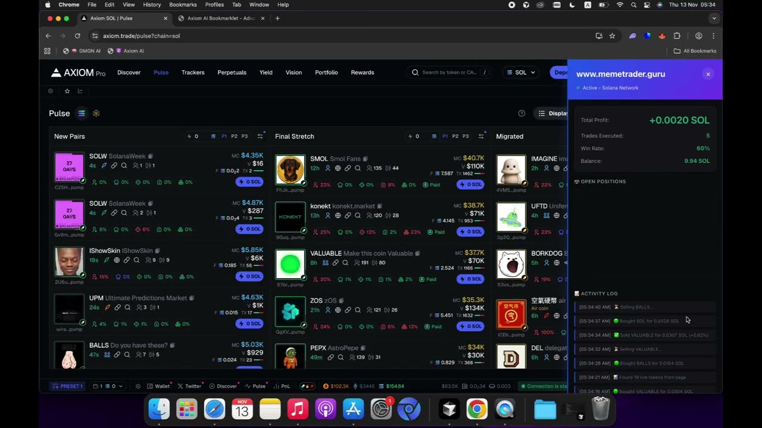762x428 pixels.
Task: Select the Pulse nav tab
Action: [161, 73]
